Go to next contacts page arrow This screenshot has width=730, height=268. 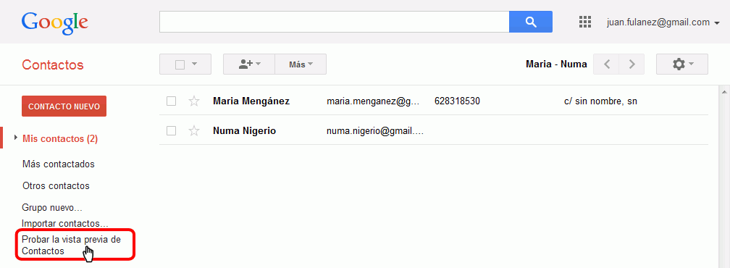(x=632, y=64)
